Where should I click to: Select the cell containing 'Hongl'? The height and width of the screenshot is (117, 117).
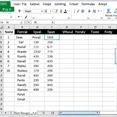pos(22,61)
